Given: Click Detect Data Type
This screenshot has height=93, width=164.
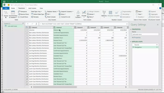Looking at the screenshot, I should tap(38, 14).
